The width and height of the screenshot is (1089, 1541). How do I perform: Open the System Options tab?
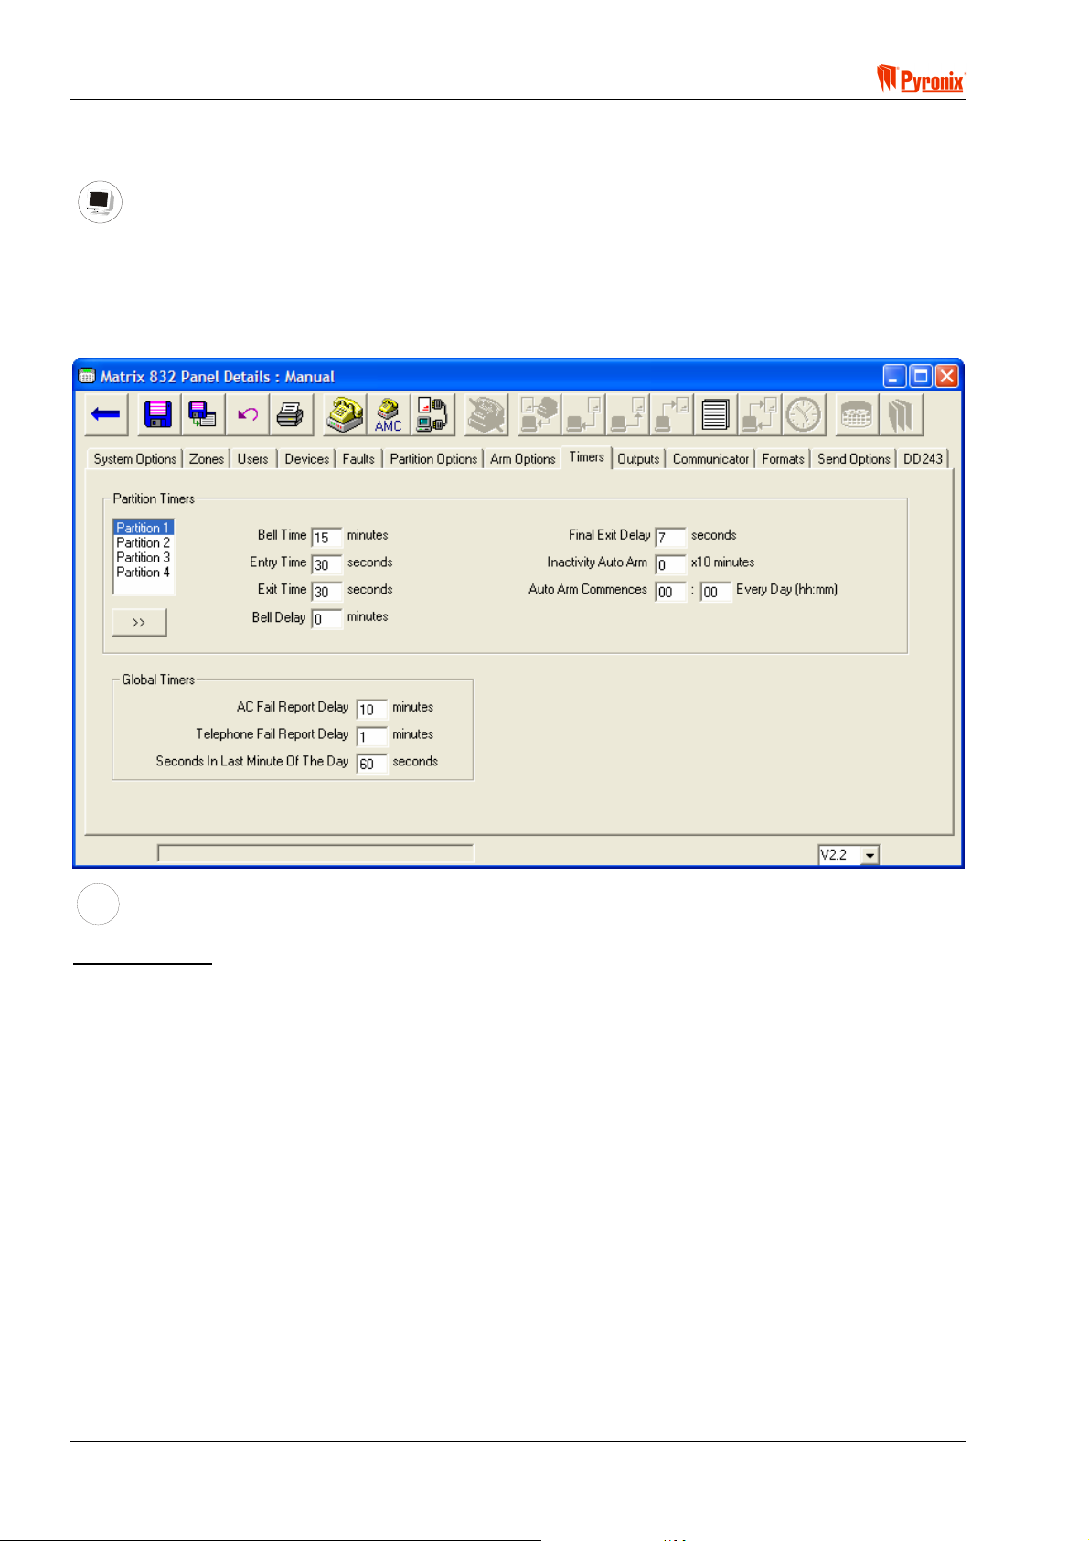click(x=135, y=459)
